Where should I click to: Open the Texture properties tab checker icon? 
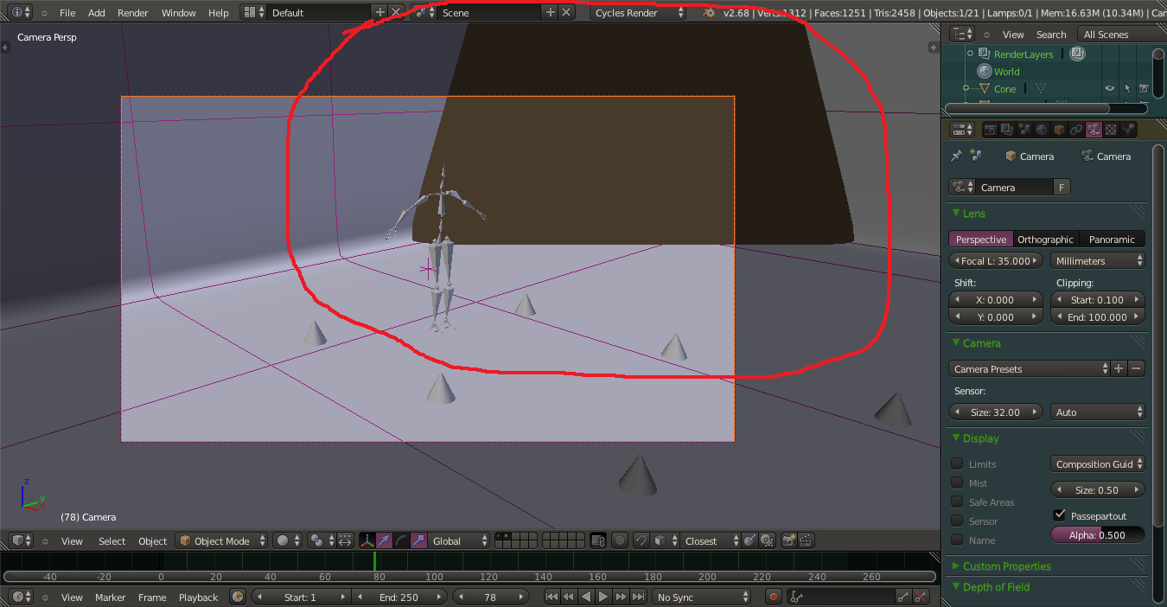tap(1111, 130)
